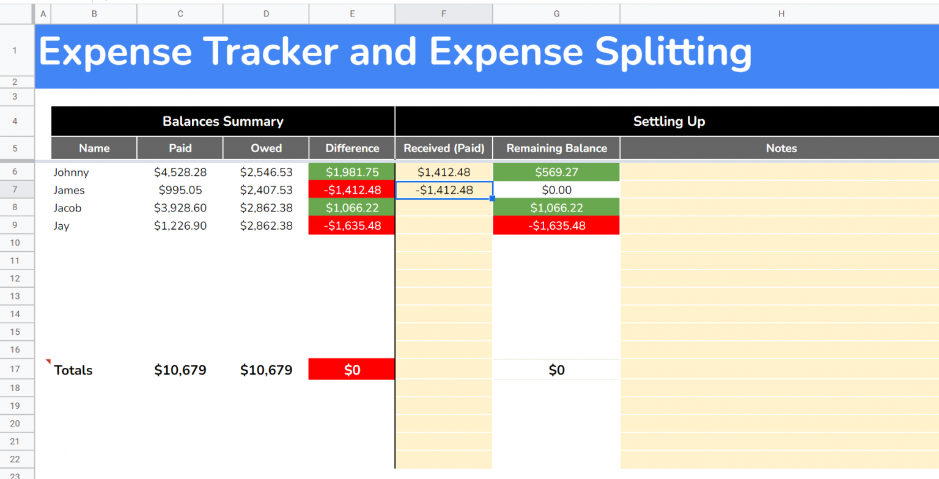This screenshot has width=939, height=479.
Task: Select Johnny's $1,412.48 Received (Paid) cell
Action: tap(443, 172)
